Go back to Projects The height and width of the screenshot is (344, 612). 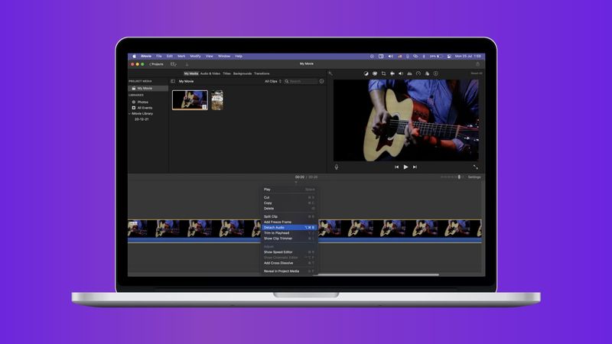pyautogui.click(x=157, y=64)
